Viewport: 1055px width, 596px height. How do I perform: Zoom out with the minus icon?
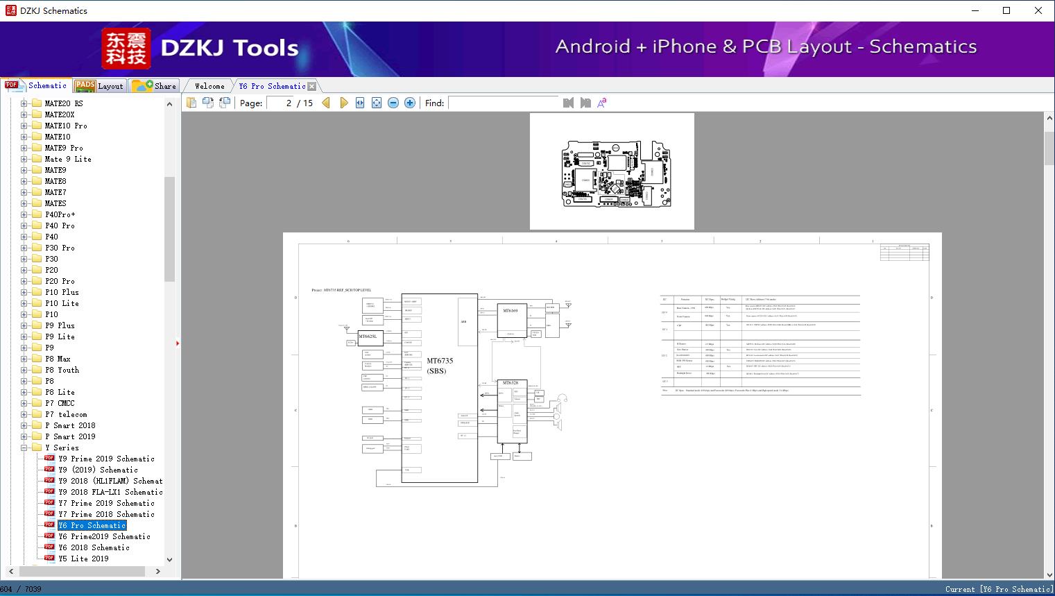(393, 103)
